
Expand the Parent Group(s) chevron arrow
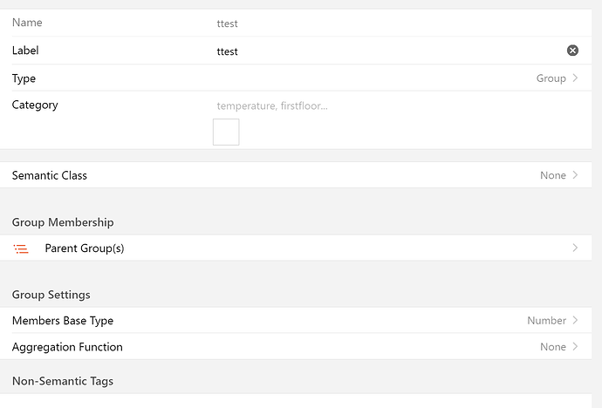click(575, 248)
